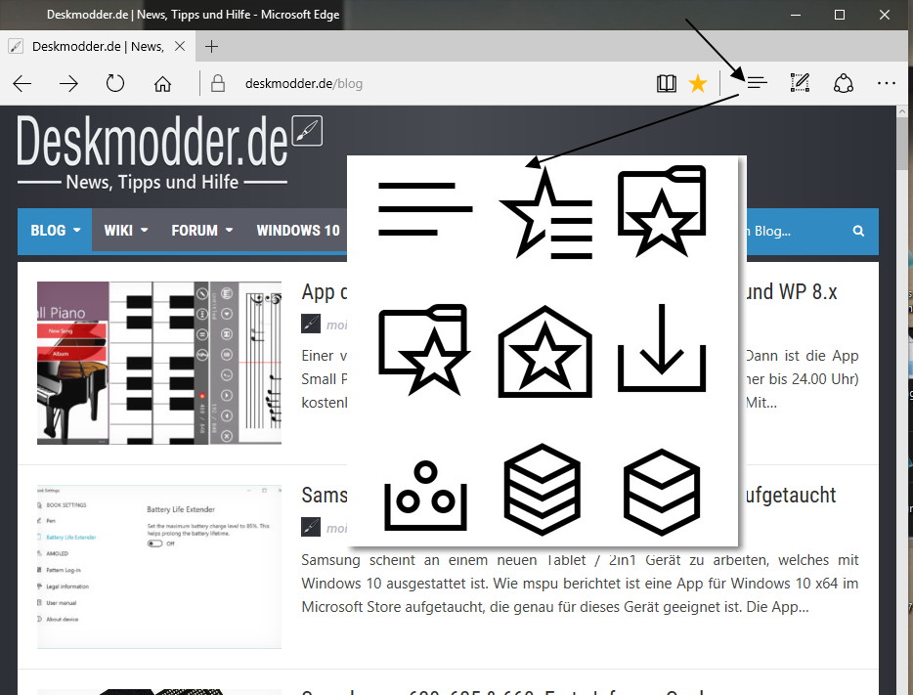Click the brush icon beside the Deskmodder.de logo
This screenshot has height=695, width=913.
(x=307, y=131)
